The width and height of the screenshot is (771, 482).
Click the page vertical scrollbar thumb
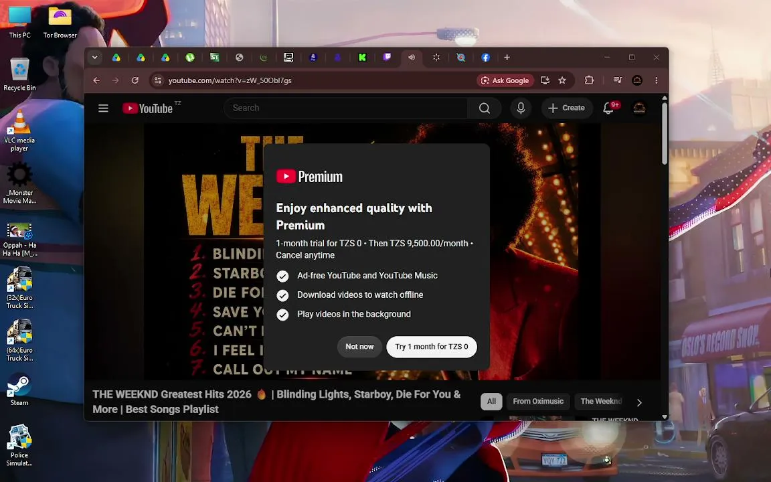click(x=665, y=133)
